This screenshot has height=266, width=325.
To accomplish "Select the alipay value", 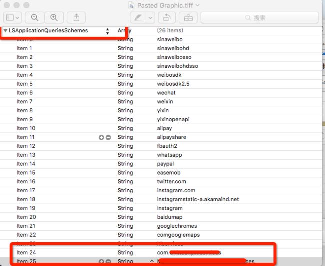I will pyautogui.click(x=164, y=128).
